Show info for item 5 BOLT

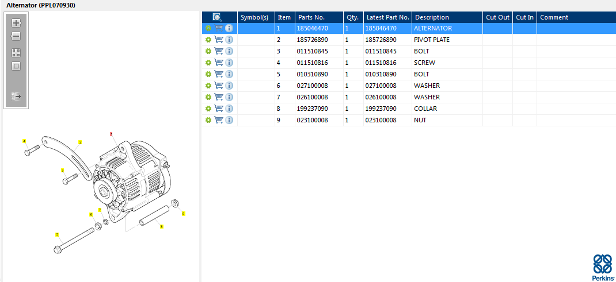coord(230,74)
